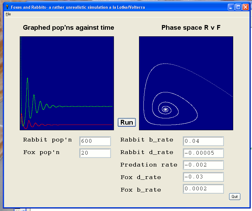
Task: Click the Fox b_rate value field
Action: coord(203,189)
